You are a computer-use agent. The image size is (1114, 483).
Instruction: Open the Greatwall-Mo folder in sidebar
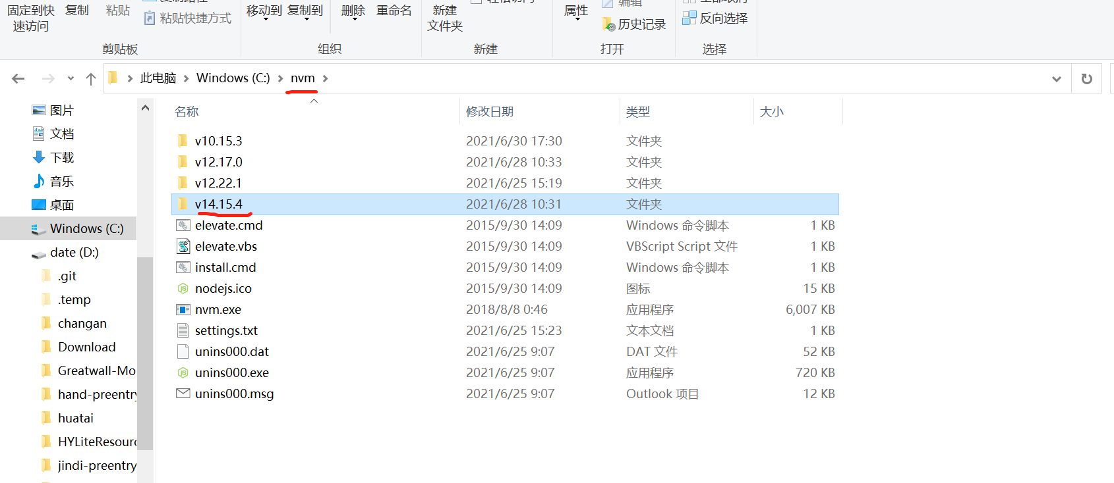88,370
